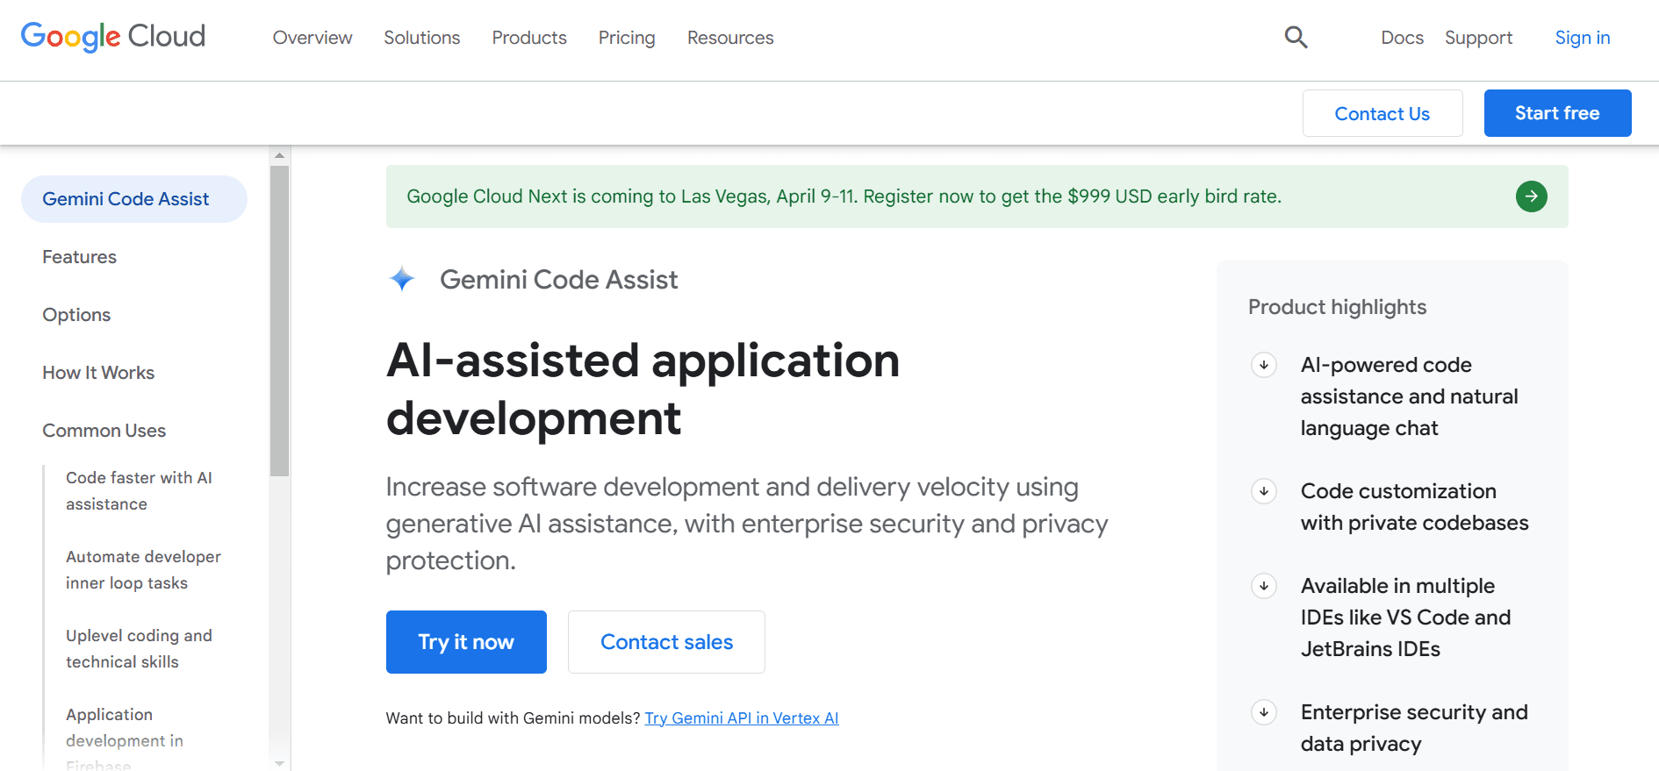
Task: Open the Overview menu
Action: (x=312, y=38)
